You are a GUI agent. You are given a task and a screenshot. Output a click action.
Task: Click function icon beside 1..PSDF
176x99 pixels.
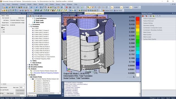33,29
